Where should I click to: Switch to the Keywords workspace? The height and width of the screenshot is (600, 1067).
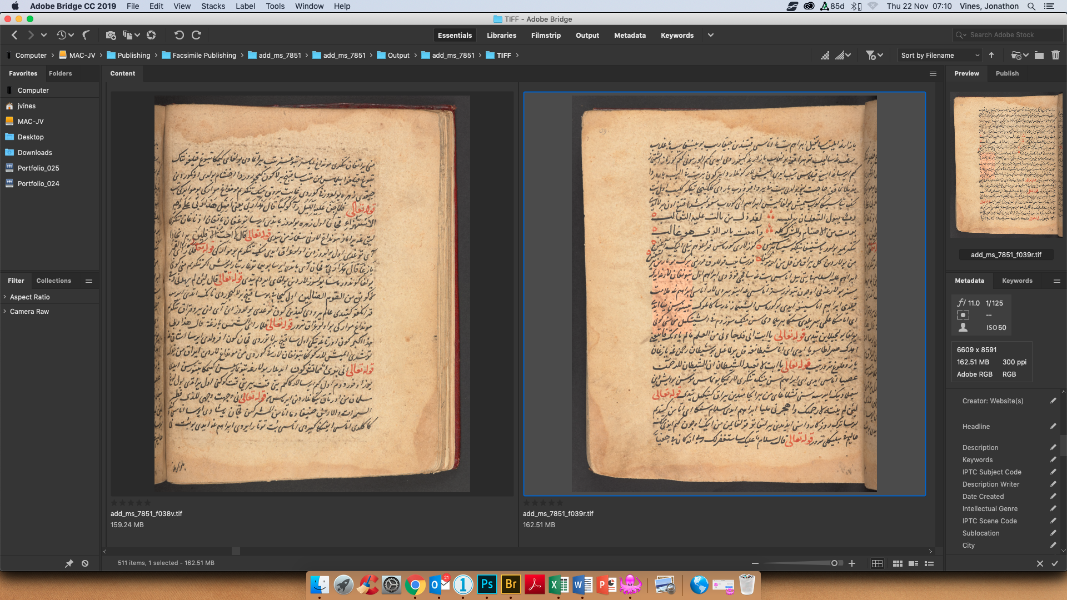click(677, 35)
